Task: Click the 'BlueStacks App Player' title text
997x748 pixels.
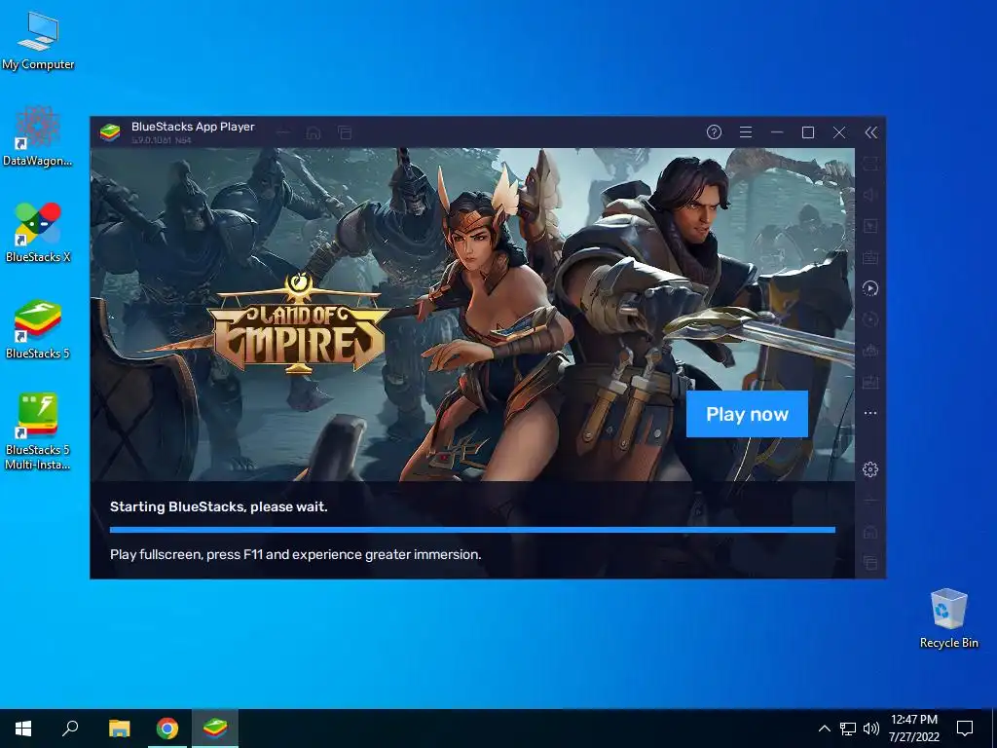Action: pyautogui.click(x=194, y=127)
